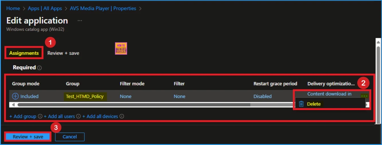
Task: Click the Filter column header
Action: click(179, 84)
